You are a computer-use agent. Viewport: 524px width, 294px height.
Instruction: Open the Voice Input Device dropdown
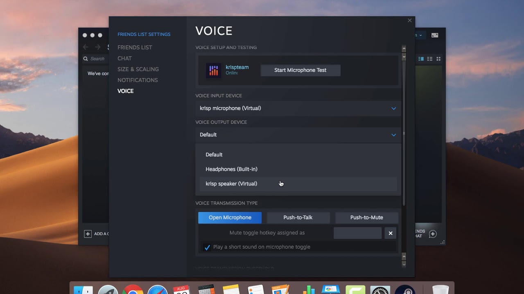(x=298, y=108)
